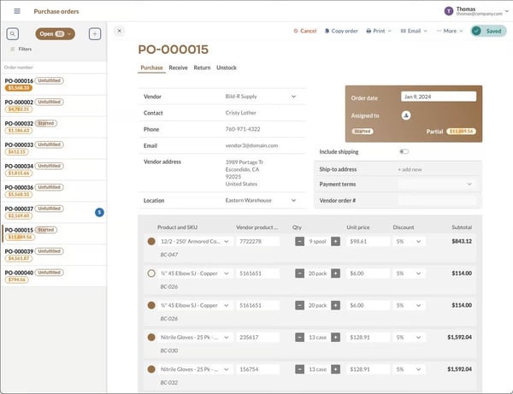Open the Print dropdown
This screenshot has height=394, width=513.
tap(379, 31)
